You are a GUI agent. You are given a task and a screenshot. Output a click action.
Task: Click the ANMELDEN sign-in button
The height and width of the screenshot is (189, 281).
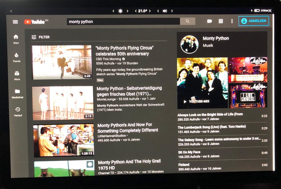pyautogui.click(x=254, y=21)
